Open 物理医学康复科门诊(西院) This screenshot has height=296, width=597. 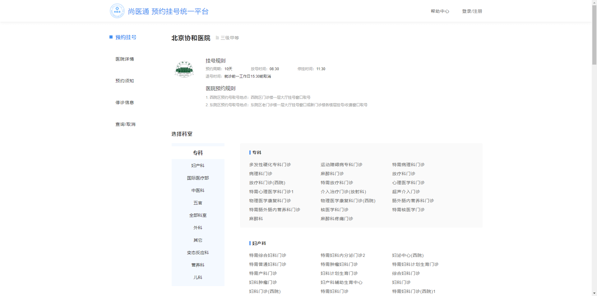coord(348,201)
